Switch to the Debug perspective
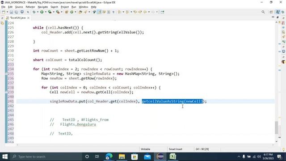Image resolution: width=286 pixels, height=161 pixels. coord(283,12)
